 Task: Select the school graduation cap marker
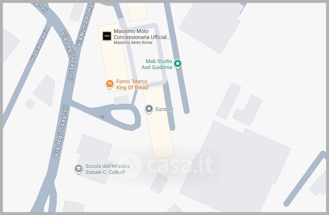pos(79,169)
